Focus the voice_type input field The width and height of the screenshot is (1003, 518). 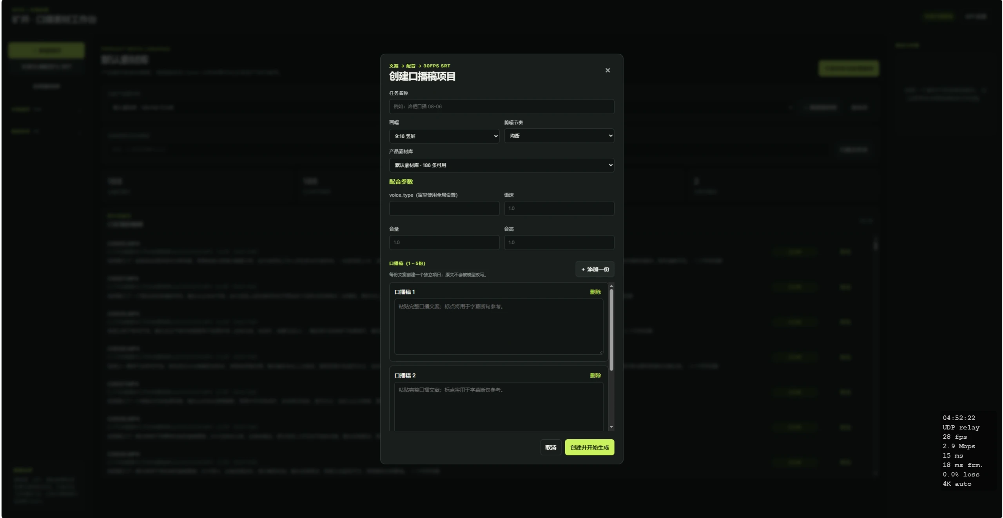[444, 208]
